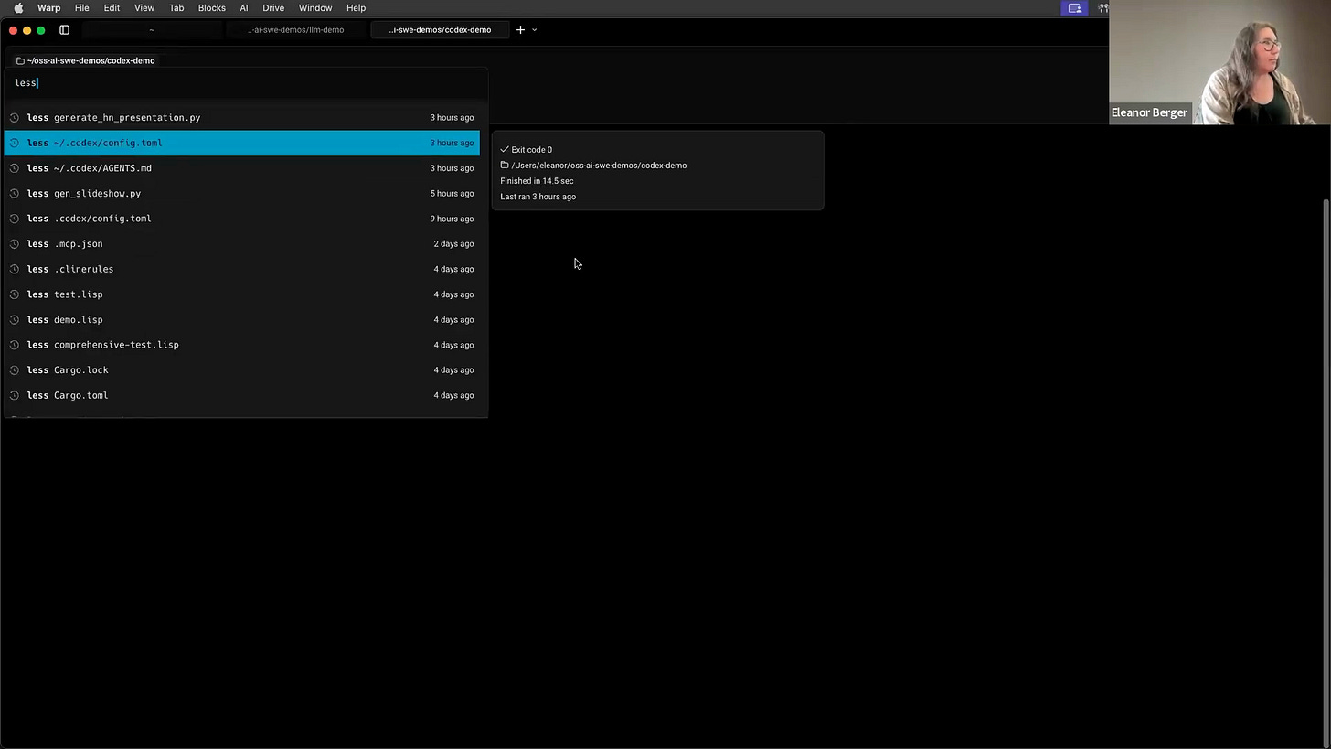The width and height of the screenshot is (1331, 749).
Task: Click the folder icon before ~/oss-ai-swe-demos/codex-demo
Action: coord(20,60)
